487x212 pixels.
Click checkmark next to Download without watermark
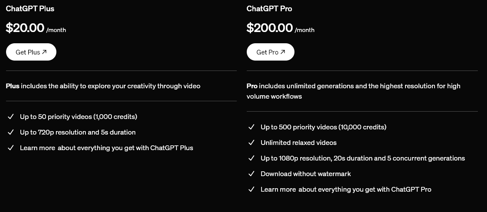(251, 174)
